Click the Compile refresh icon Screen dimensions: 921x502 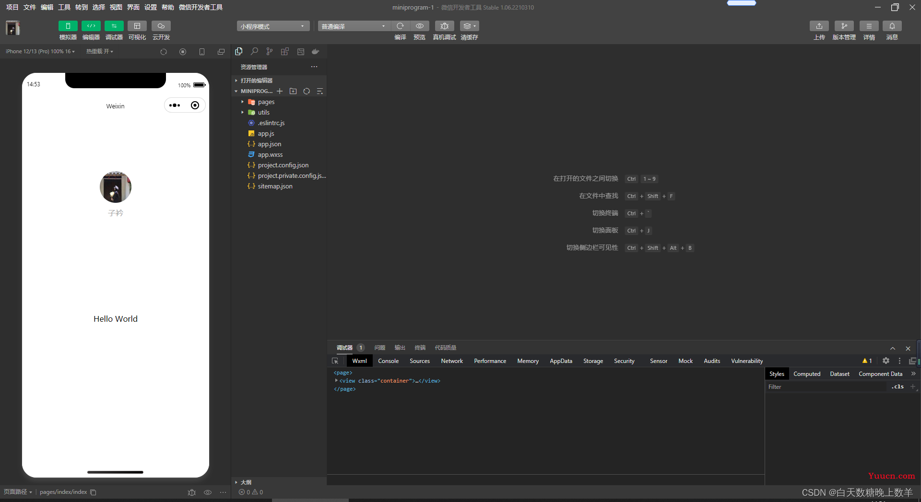[400, 26]
